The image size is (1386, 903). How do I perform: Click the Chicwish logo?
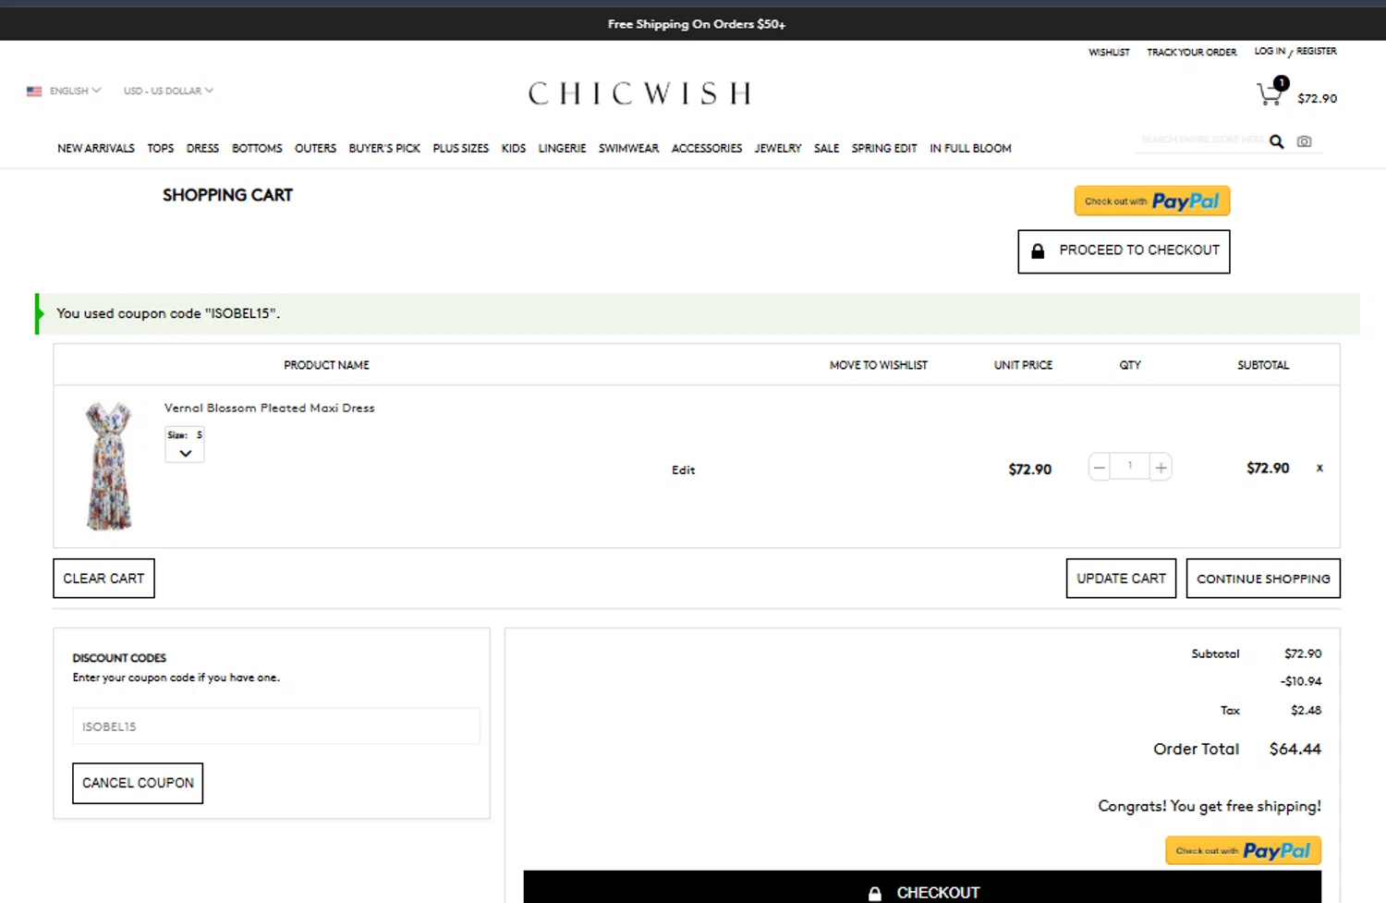[639, 93]
